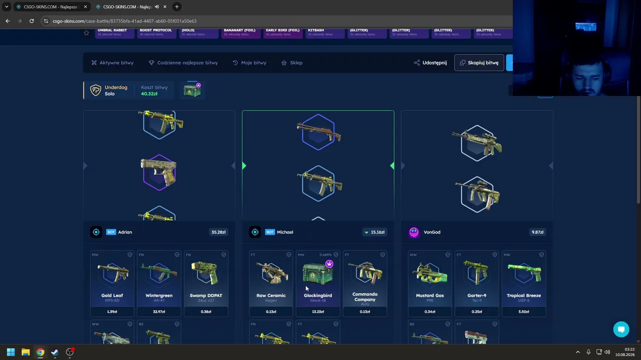Click the purple crown badge on Glockingbird

(329, 264)
